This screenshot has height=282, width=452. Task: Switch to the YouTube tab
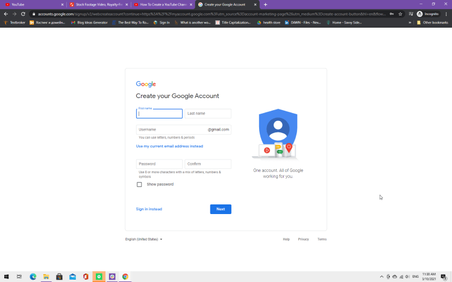click(33, 5)
